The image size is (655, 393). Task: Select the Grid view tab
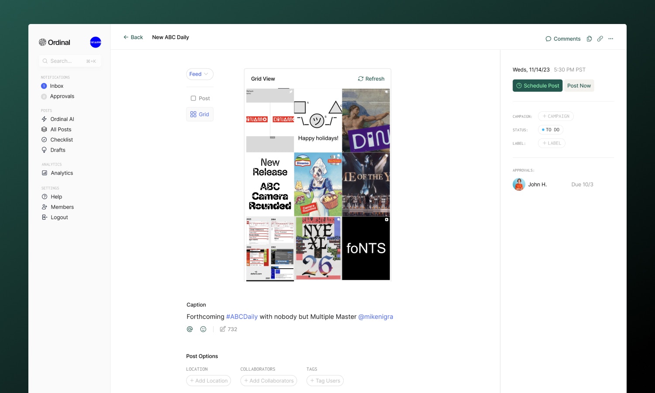200,114
